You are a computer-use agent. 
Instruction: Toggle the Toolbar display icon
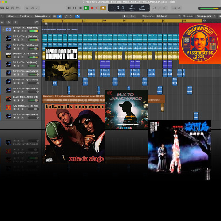click(18, 8)
